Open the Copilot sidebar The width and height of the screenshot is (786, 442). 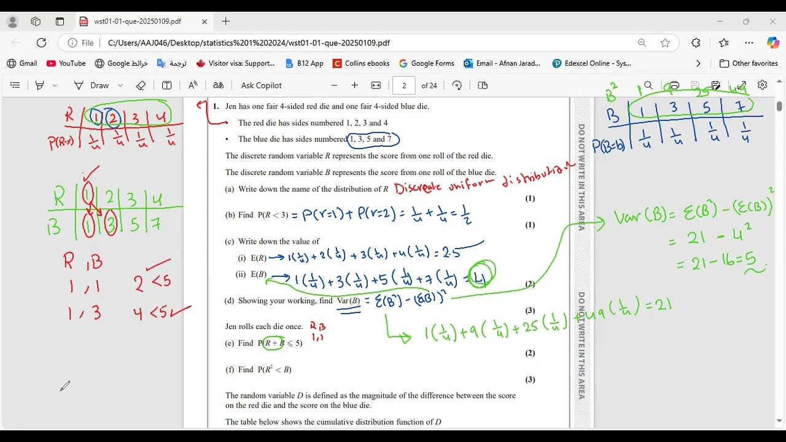click(773, 43)
